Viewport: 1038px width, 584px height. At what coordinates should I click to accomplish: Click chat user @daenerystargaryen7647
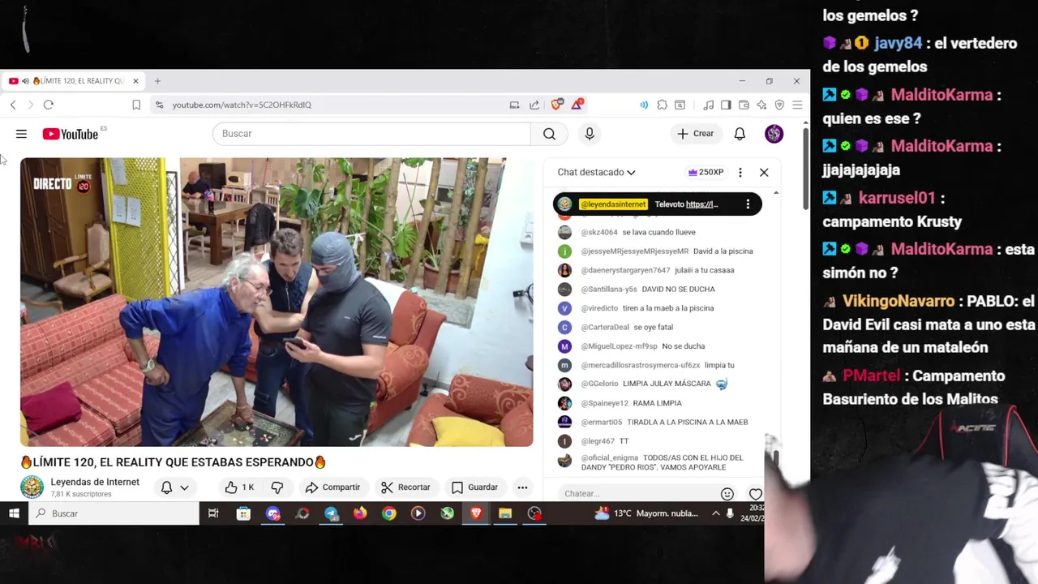pos(625,270)
